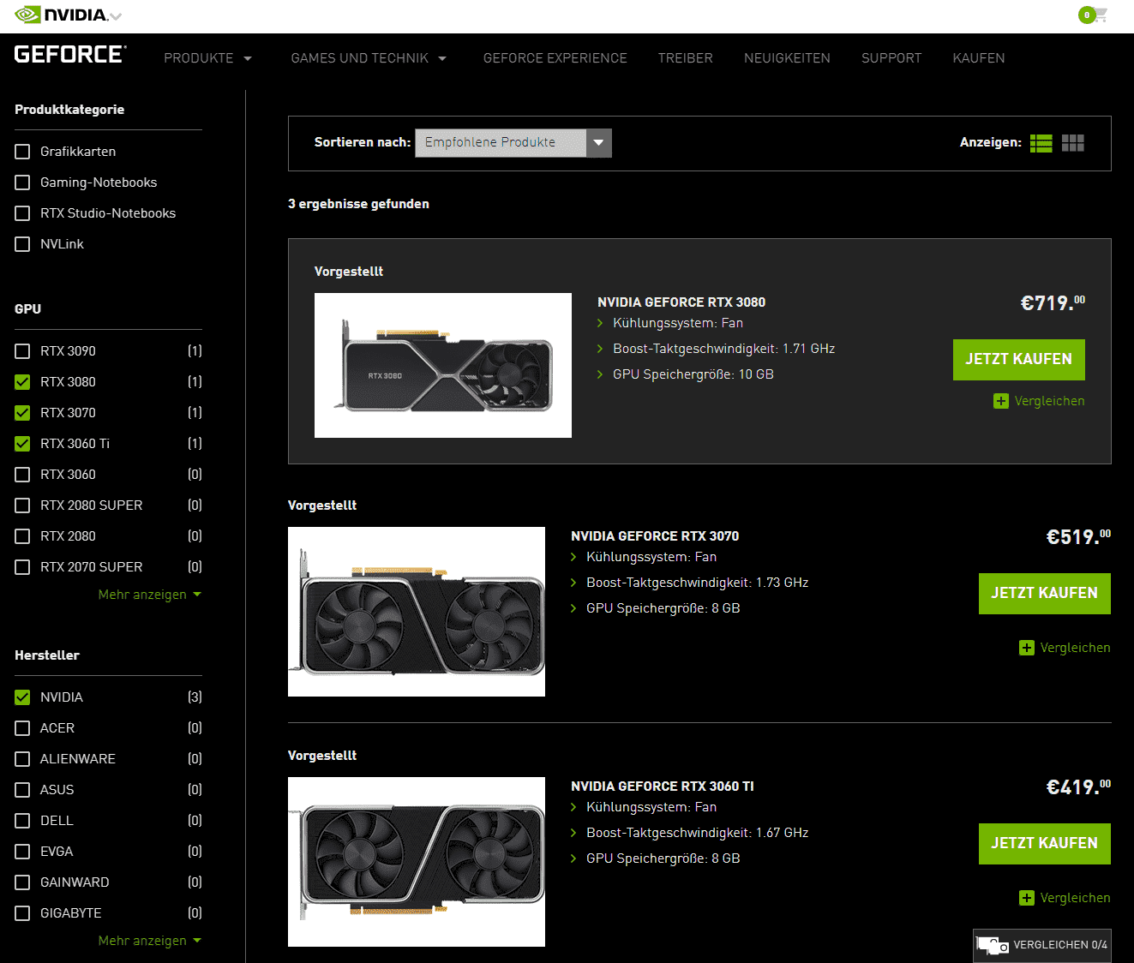Check ACER manufacturer filter

tap(22, 728)
